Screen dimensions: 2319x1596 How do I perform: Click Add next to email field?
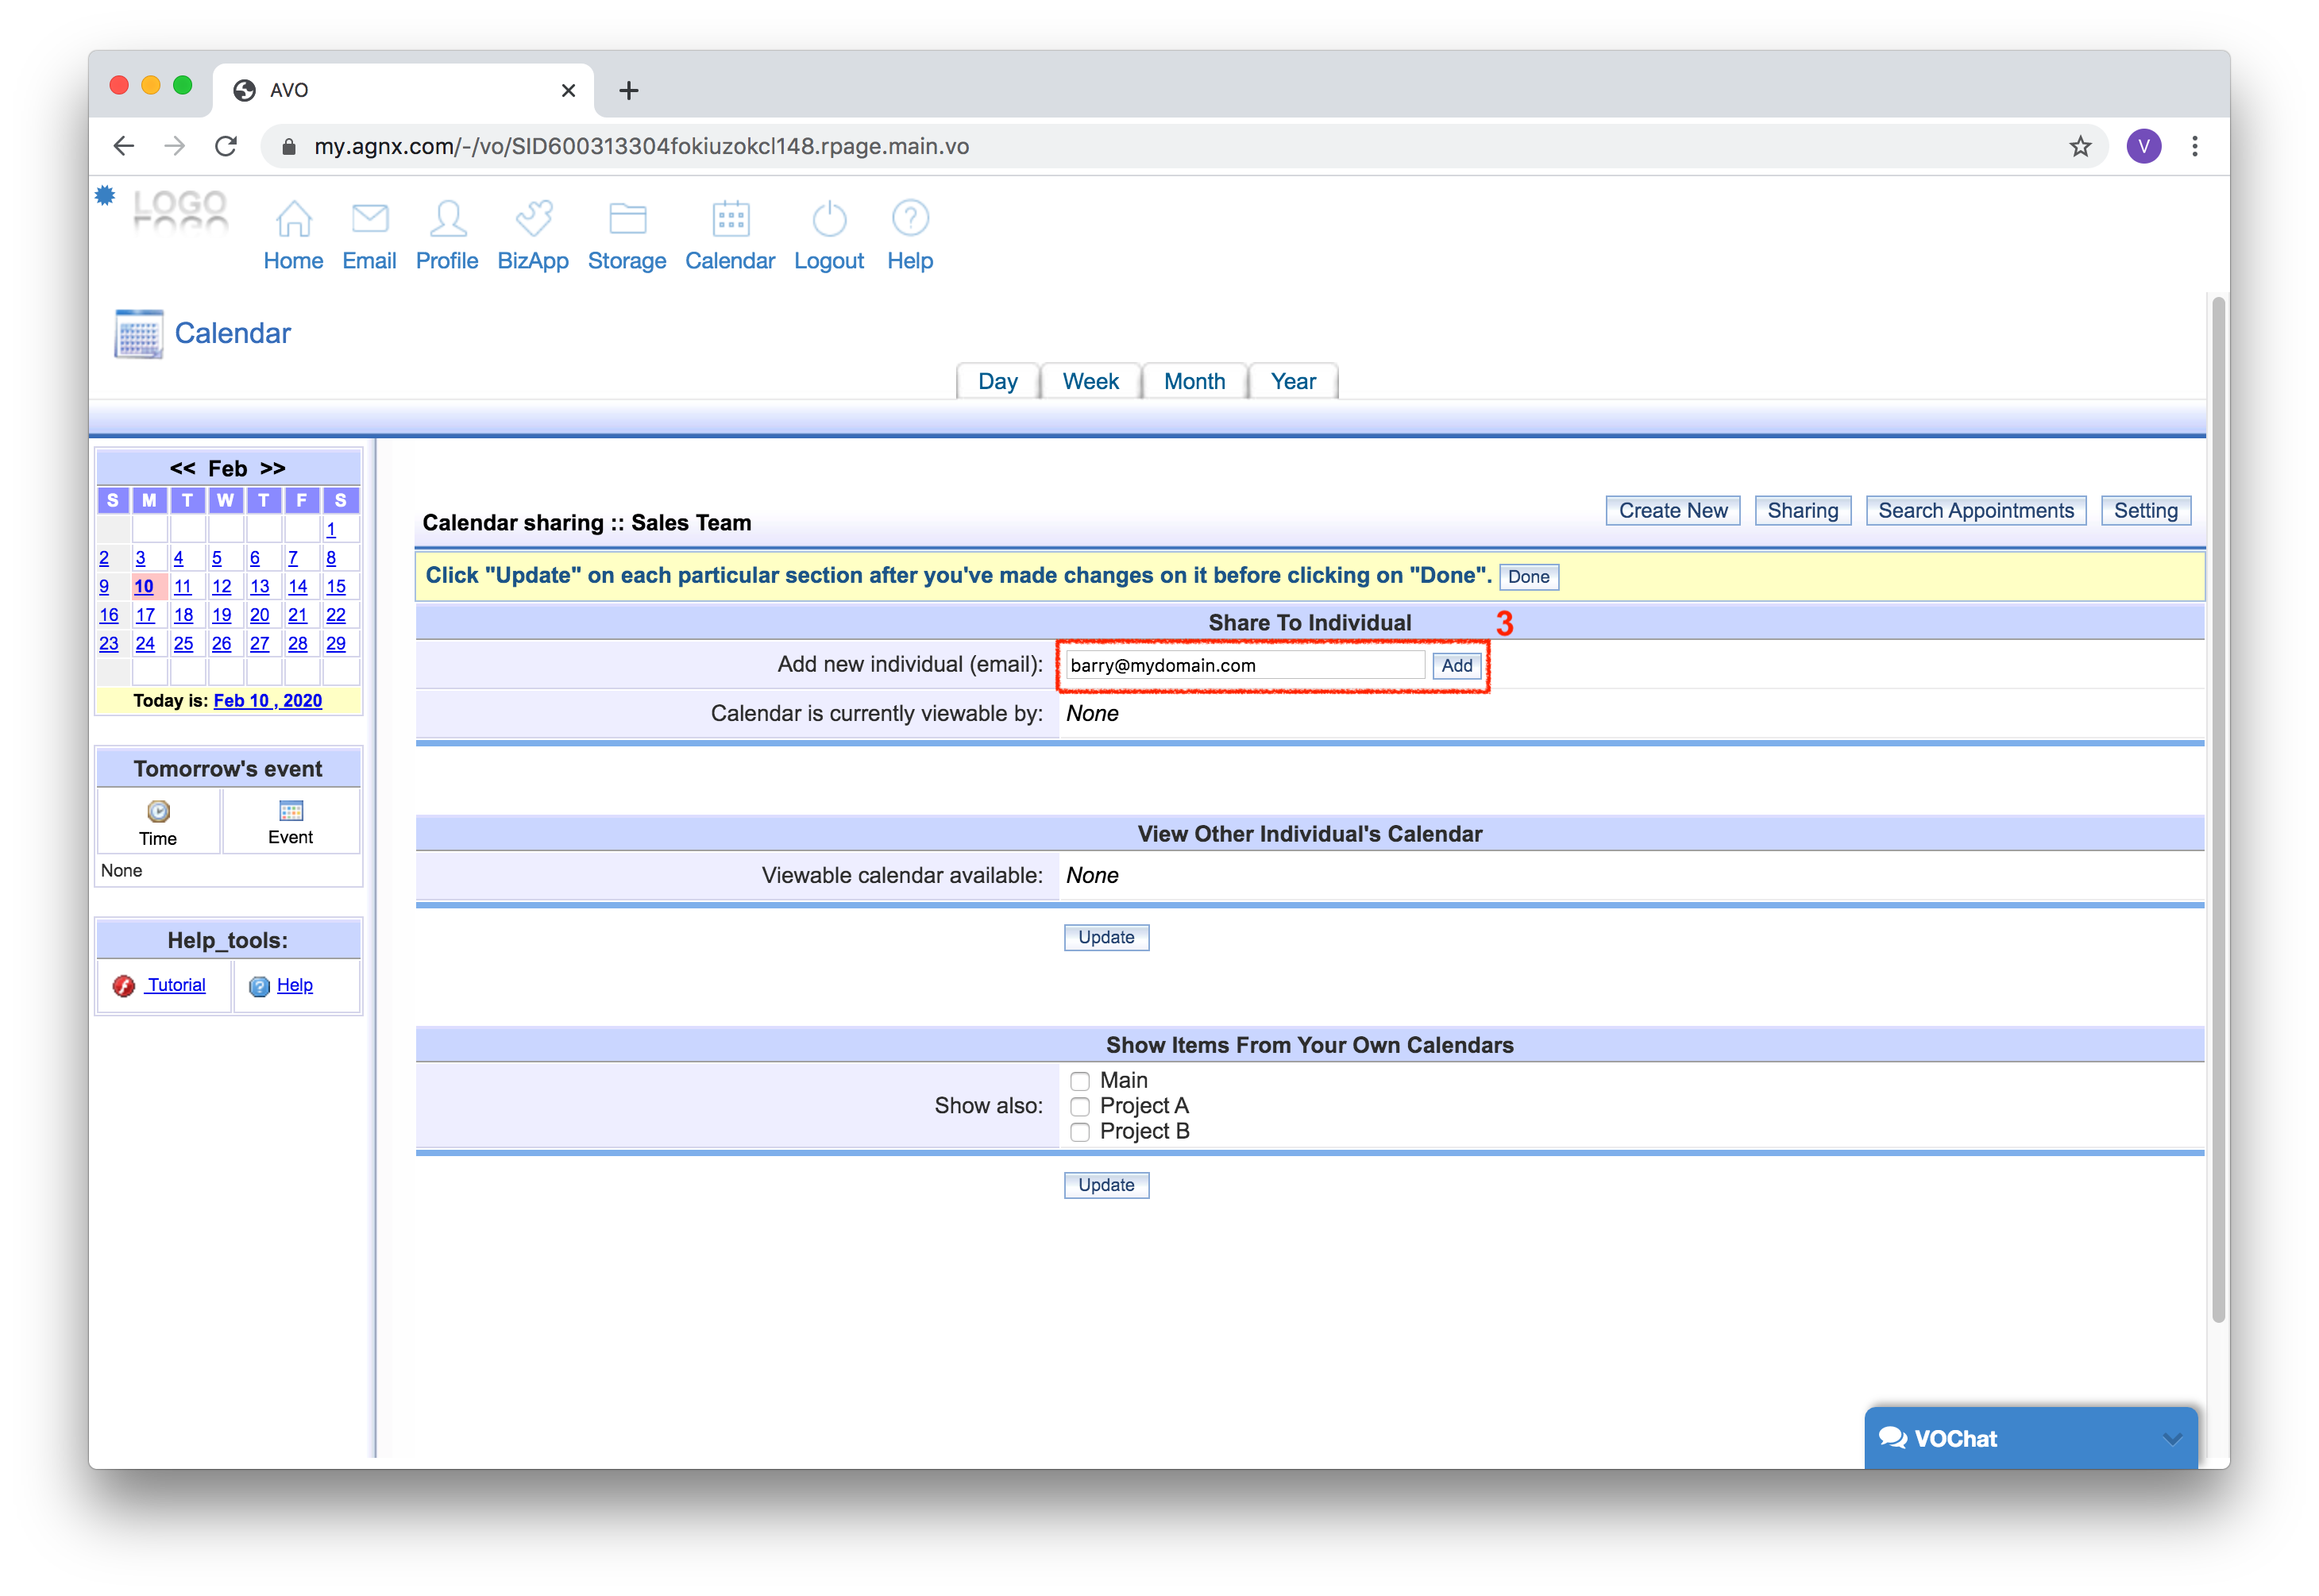coord(1456,666)
